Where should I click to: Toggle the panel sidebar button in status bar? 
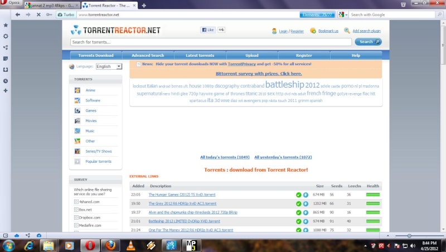(x=6, y=235)
